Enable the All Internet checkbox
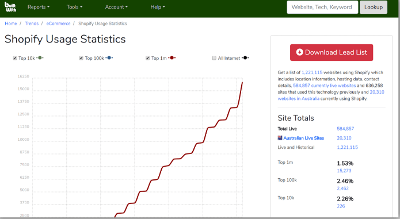The height and width of the screenshot is (219, 400). pos(214,58)
